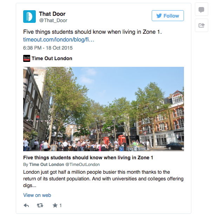Click the @That_Door handle
This screenshot has width=224, height=224.
53,20
